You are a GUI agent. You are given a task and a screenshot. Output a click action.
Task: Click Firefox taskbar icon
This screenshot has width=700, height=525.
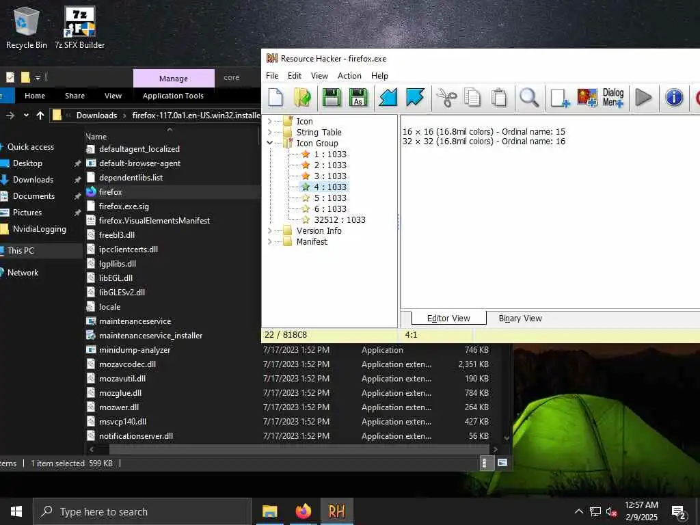[303, 511]
